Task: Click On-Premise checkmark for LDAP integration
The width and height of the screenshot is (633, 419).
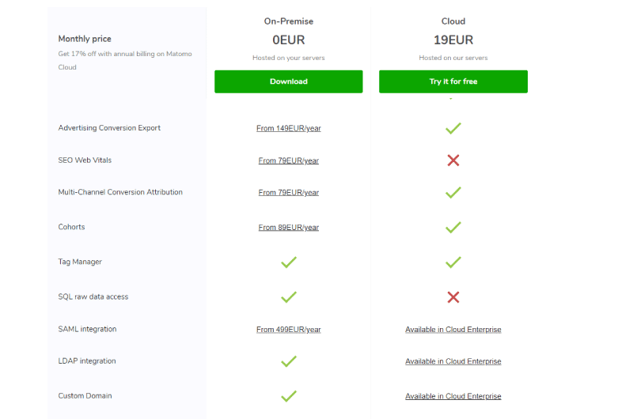Action: click(289, 361)
